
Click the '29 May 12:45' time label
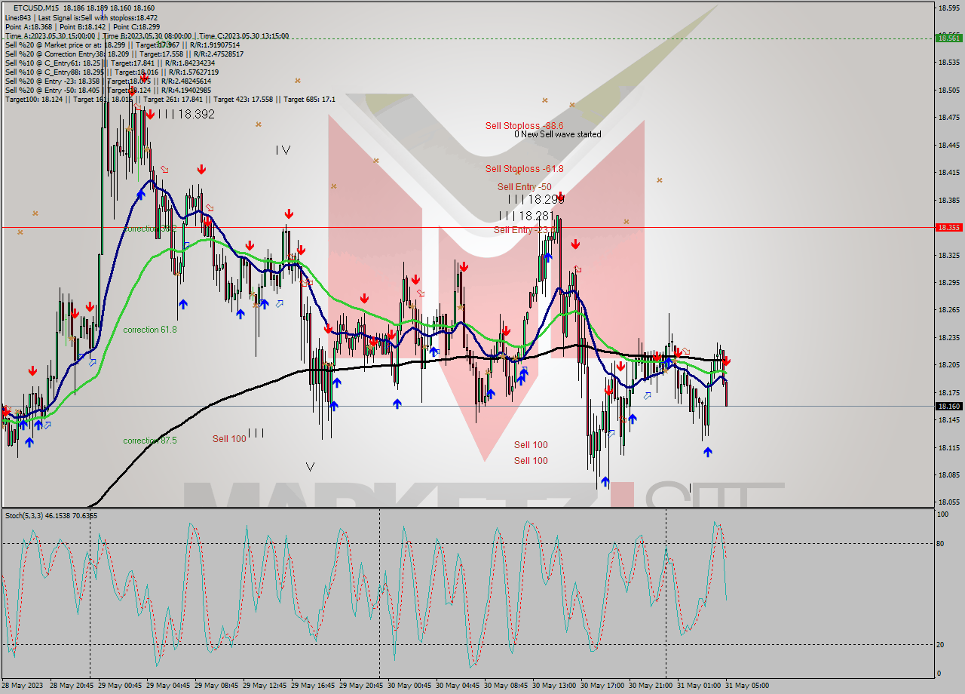coord(265,686)
